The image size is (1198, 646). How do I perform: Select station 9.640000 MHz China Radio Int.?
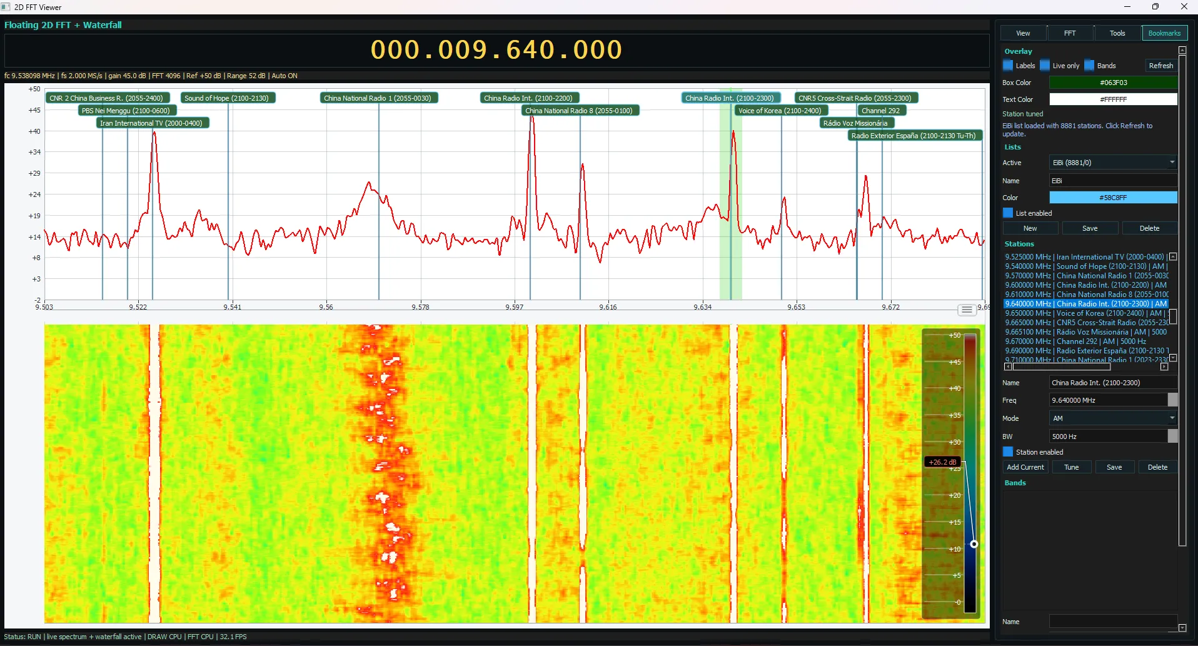(x=1085, y=303)
